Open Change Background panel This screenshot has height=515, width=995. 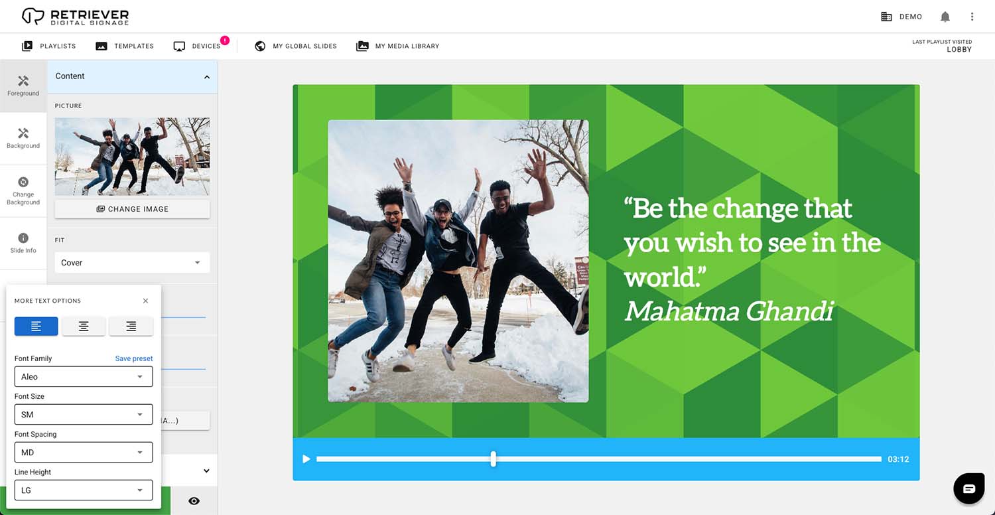point(23,190)
